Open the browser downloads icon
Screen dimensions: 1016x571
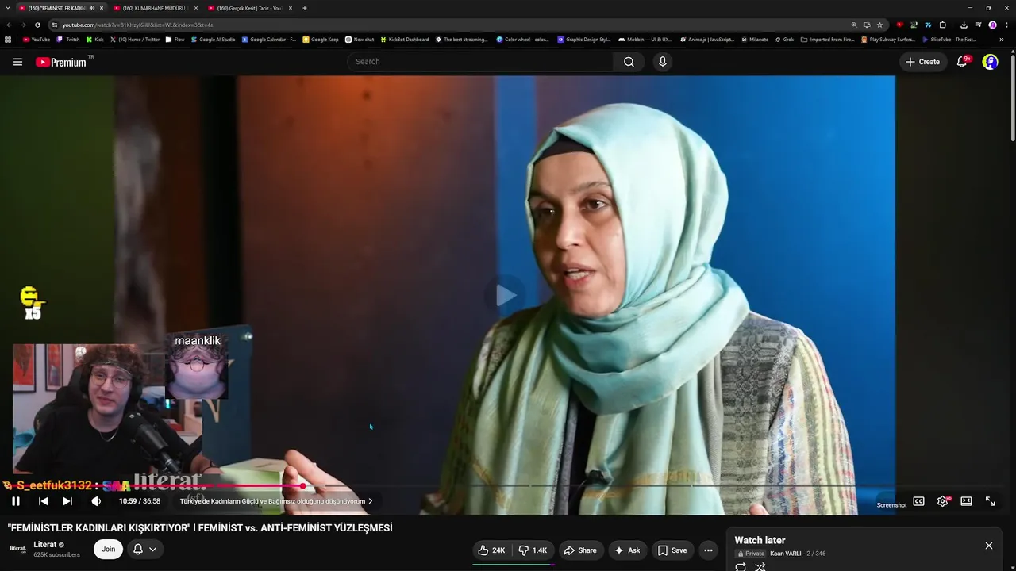(x=964, y=25)
